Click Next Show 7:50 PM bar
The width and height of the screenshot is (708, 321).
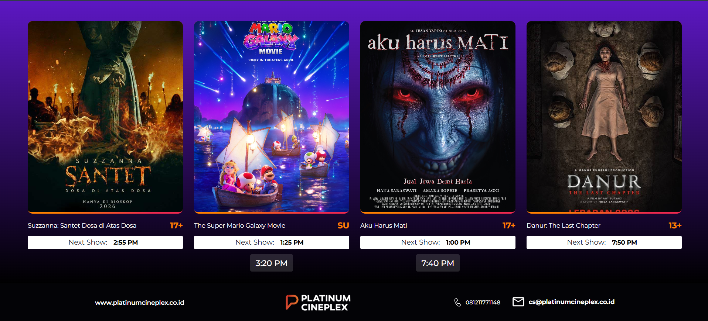[x=604, y=242]
